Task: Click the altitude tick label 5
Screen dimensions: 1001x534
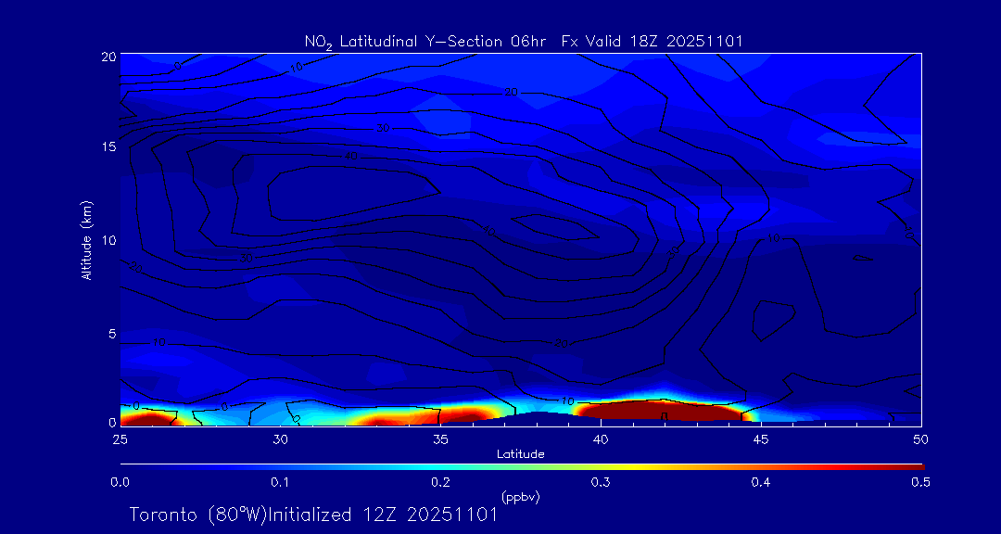Action: coord(109,333)
